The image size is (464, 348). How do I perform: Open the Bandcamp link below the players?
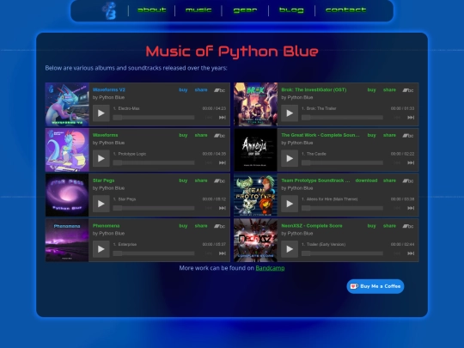[x=270, y=268]
